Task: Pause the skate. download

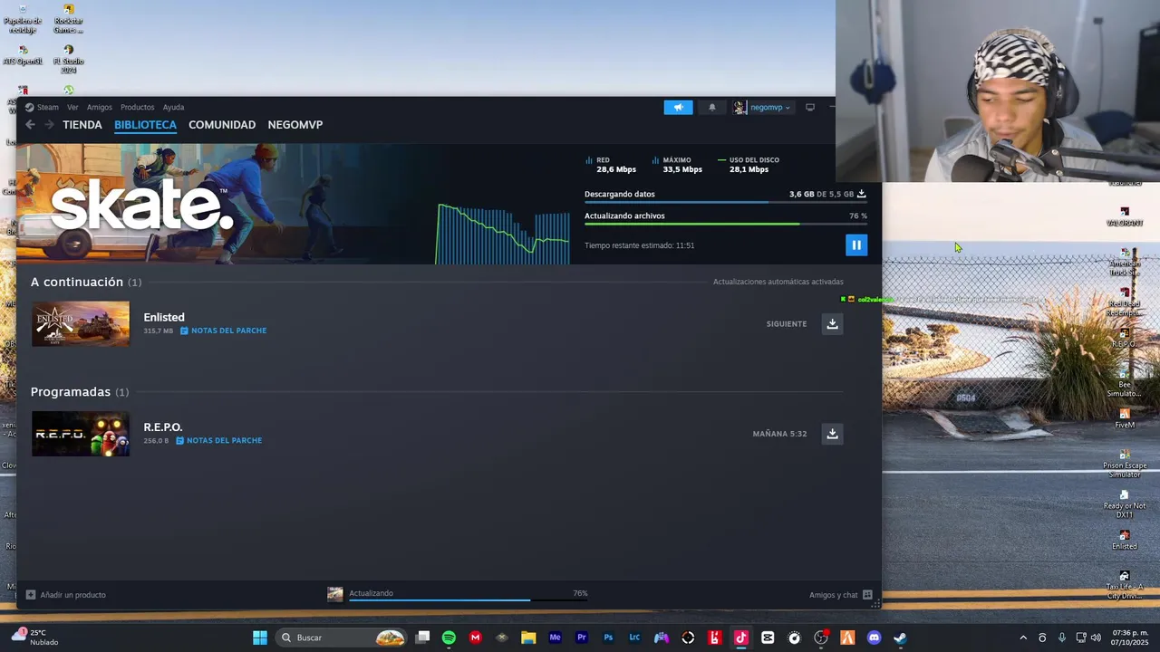Action: coord(855,245)
